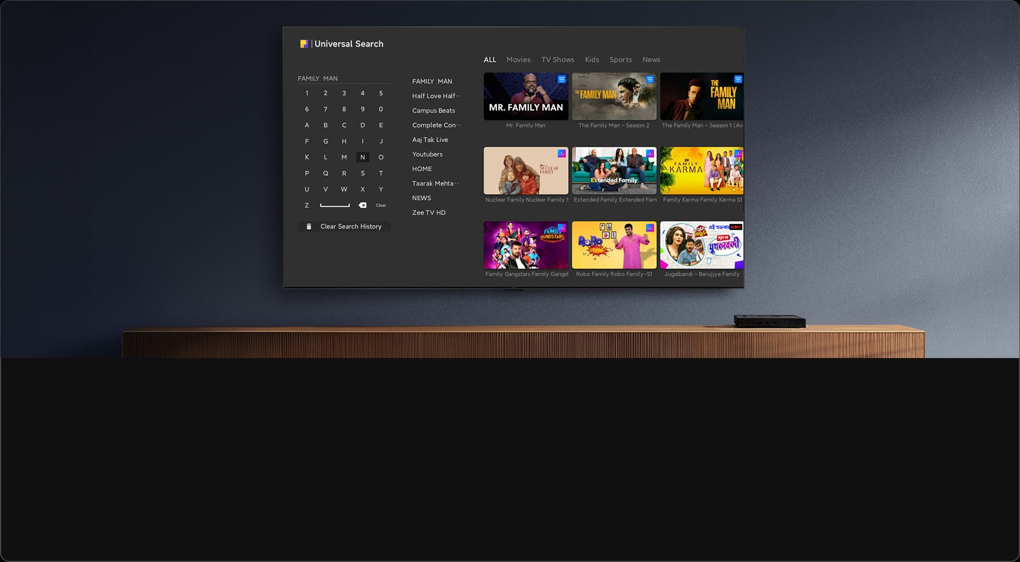Switch to the Movies tab
1020x562 pixels.
coord(518,60)
